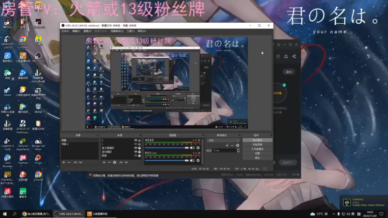Enable 工作室模式 studio mode button

[x=258, y=149]
